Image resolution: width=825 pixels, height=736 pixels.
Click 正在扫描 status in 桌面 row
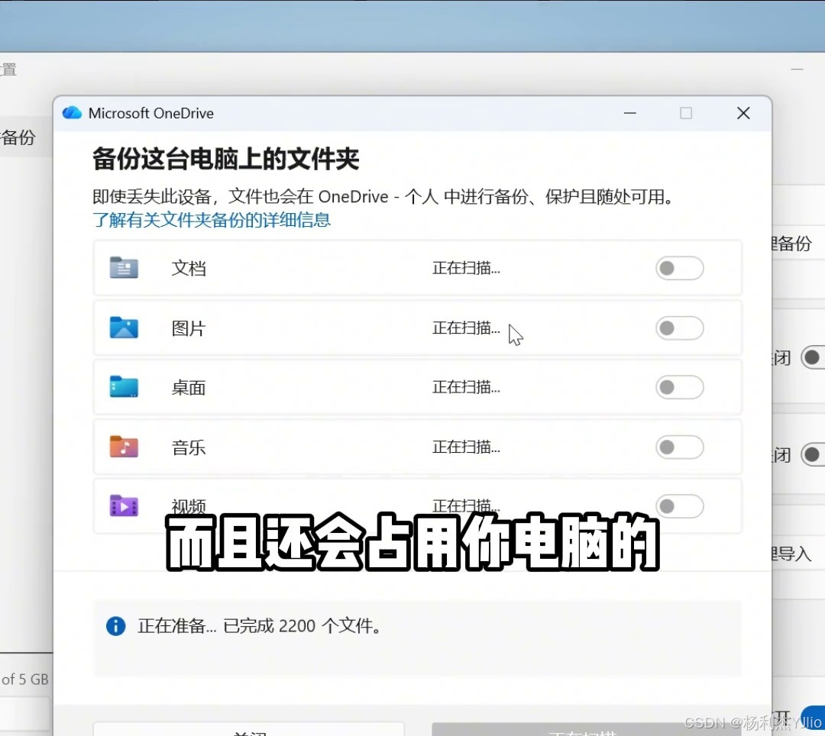466,387
